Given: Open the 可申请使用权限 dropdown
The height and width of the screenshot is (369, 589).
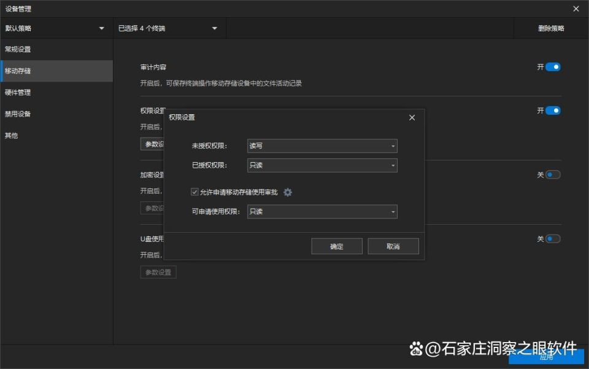Looking at the screenshot, I should coord(322,212).
